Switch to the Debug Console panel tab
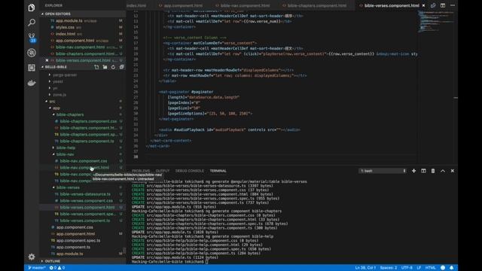This screenshot has width=482, height=271. 189,171
